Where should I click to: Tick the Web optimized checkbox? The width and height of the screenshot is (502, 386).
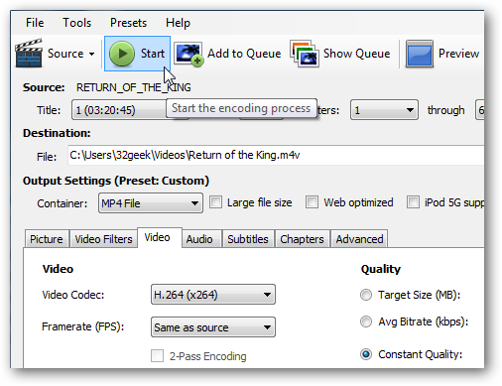(312, 202)
